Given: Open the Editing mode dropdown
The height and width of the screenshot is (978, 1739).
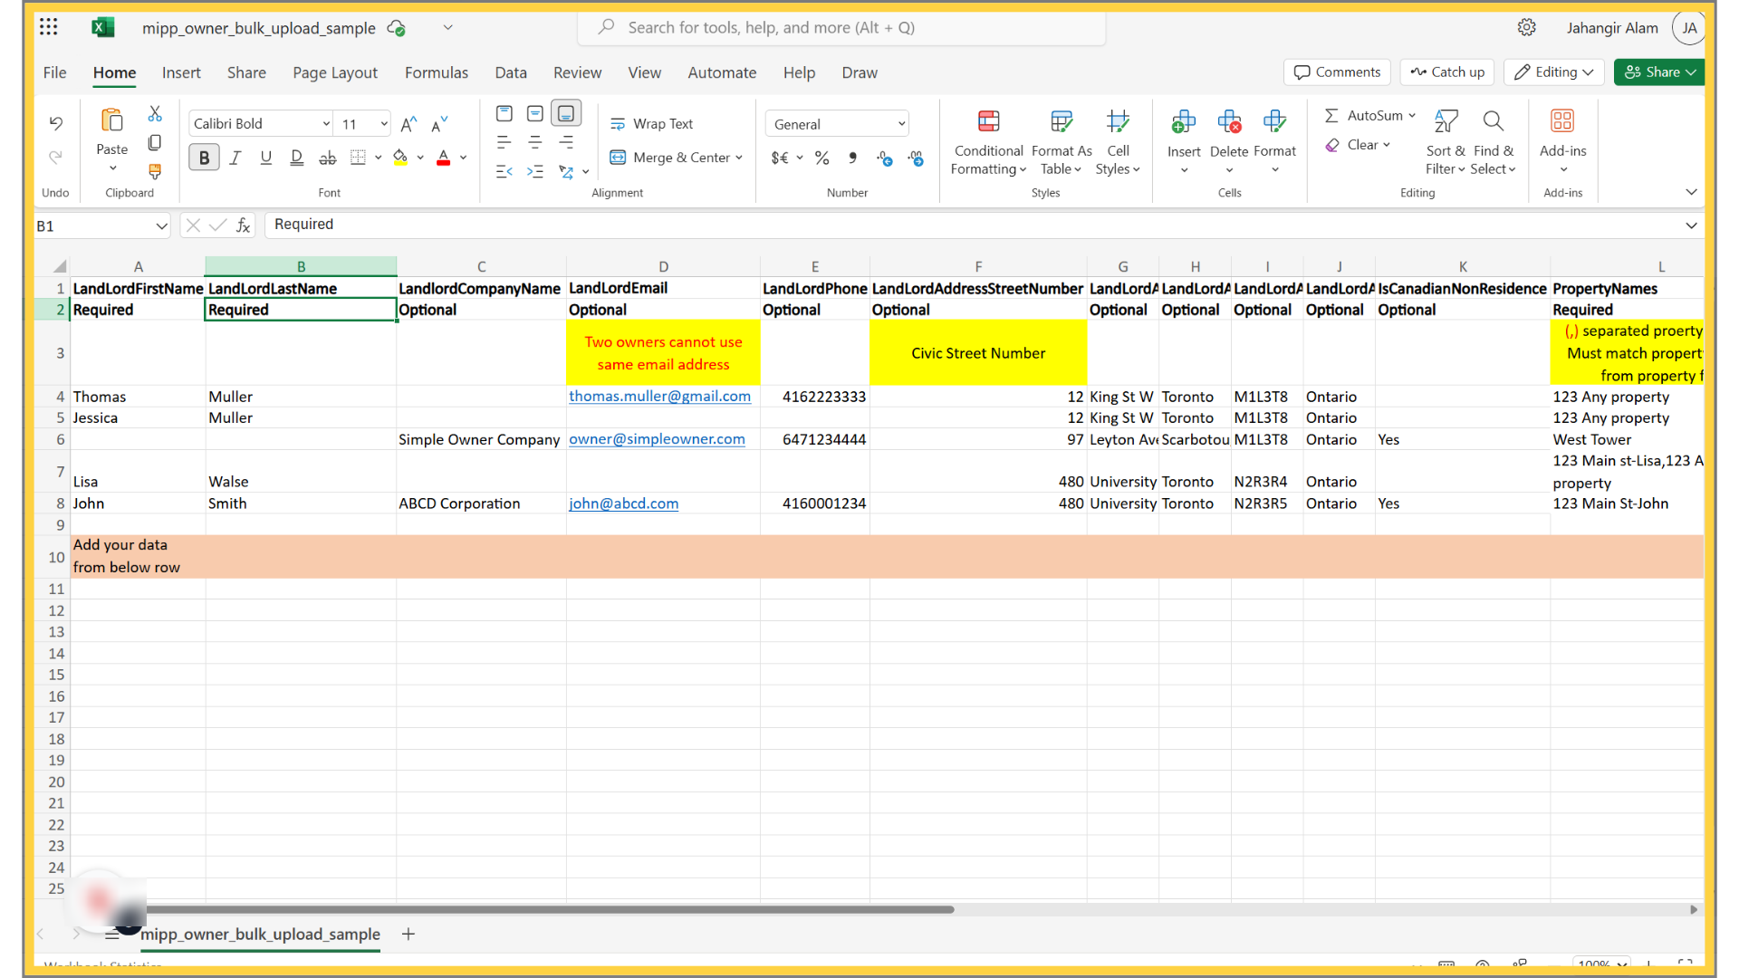Looking at the screenshot, I should pos(1554,72).
